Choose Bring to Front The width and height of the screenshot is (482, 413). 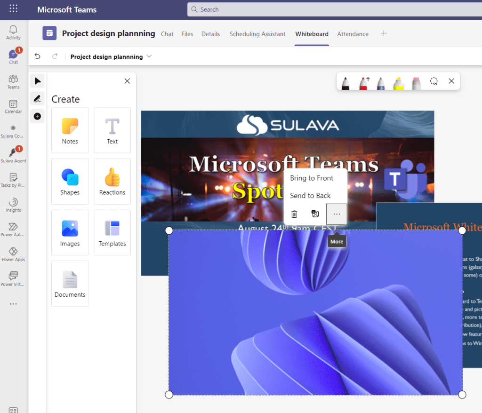coord(311,178)
